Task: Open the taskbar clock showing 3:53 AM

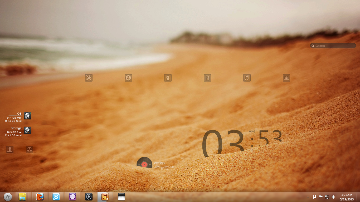Action: click(x=347, y=197)
